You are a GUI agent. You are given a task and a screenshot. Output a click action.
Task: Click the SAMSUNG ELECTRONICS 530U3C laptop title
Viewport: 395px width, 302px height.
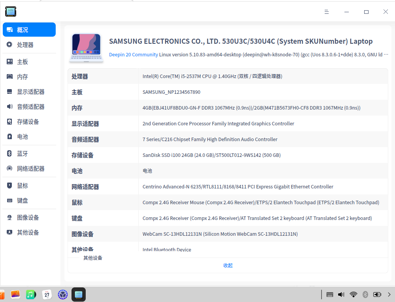click(241, 41)
